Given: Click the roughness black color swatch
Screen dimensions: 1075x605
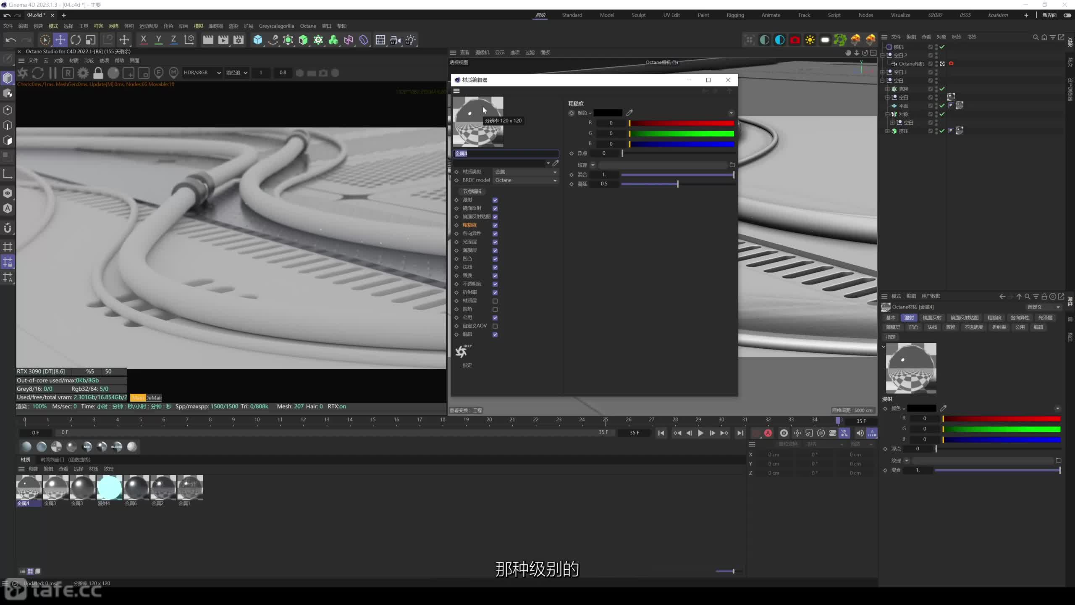Looking at the screenshot, I should tap(608, 113).
